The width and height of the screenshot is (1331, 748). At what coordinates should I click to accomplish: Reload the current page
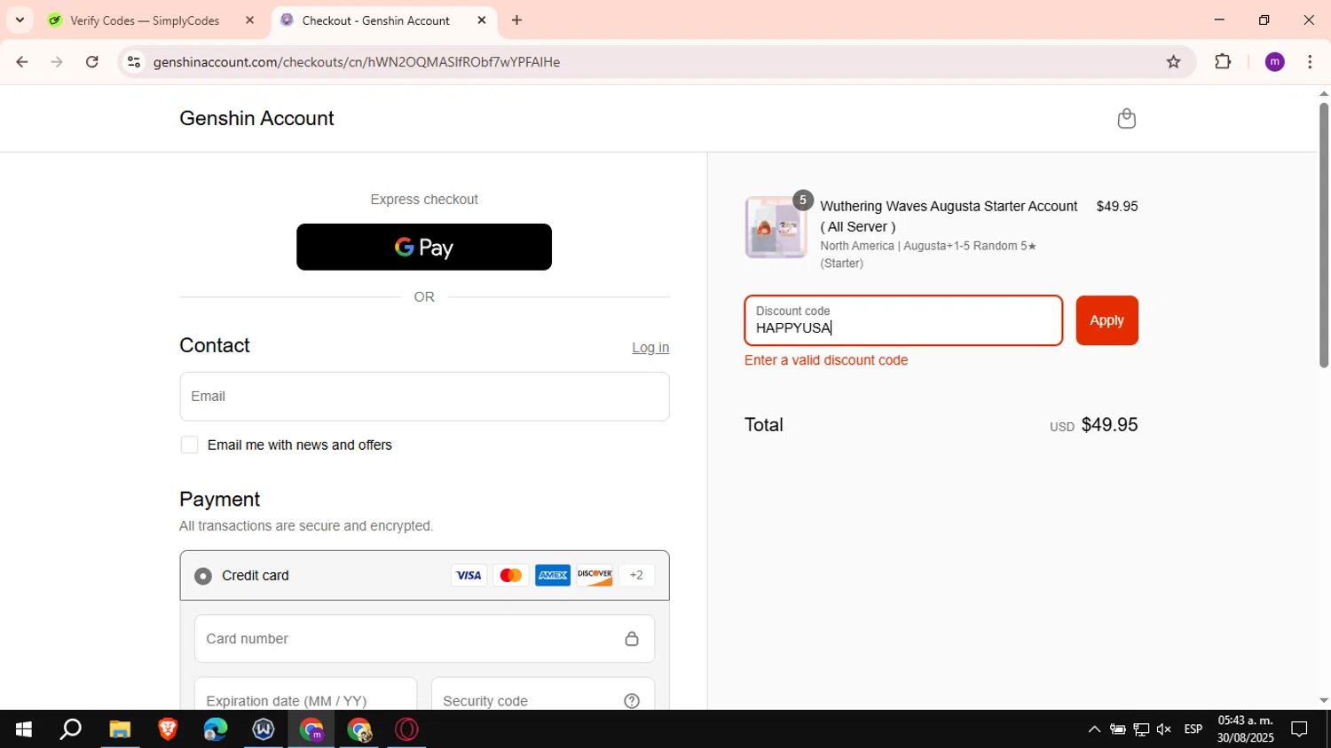coord(92,62)
